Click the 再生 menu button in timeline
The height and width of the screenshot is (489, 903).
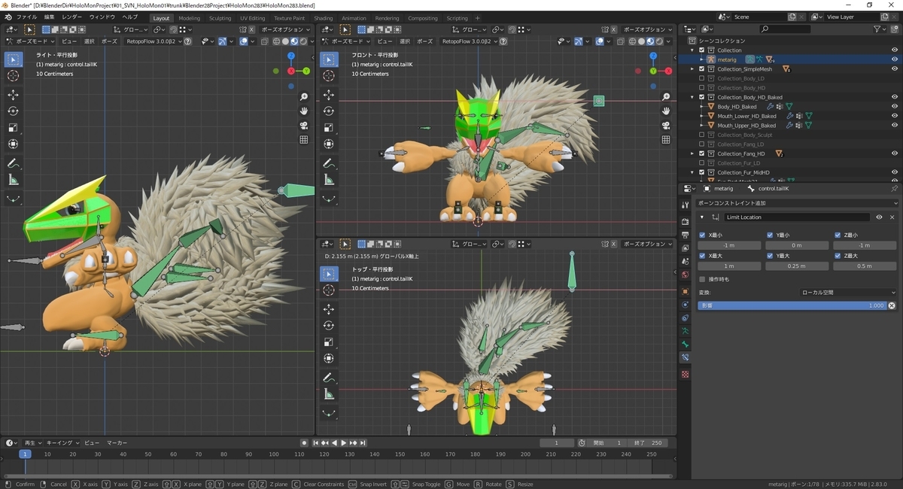(32, 443)
